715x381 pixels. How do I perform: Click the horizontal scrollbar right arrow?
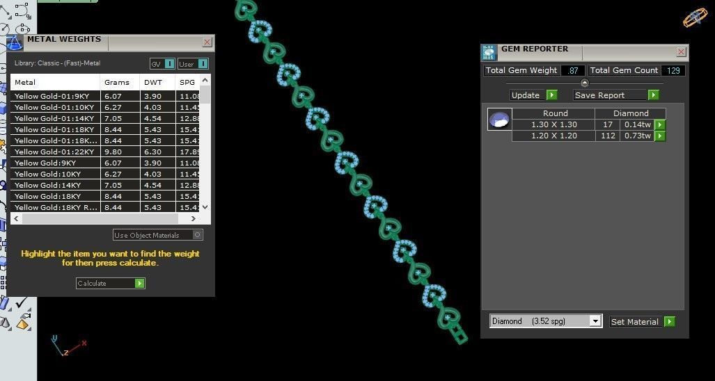[x=194, y=218]
